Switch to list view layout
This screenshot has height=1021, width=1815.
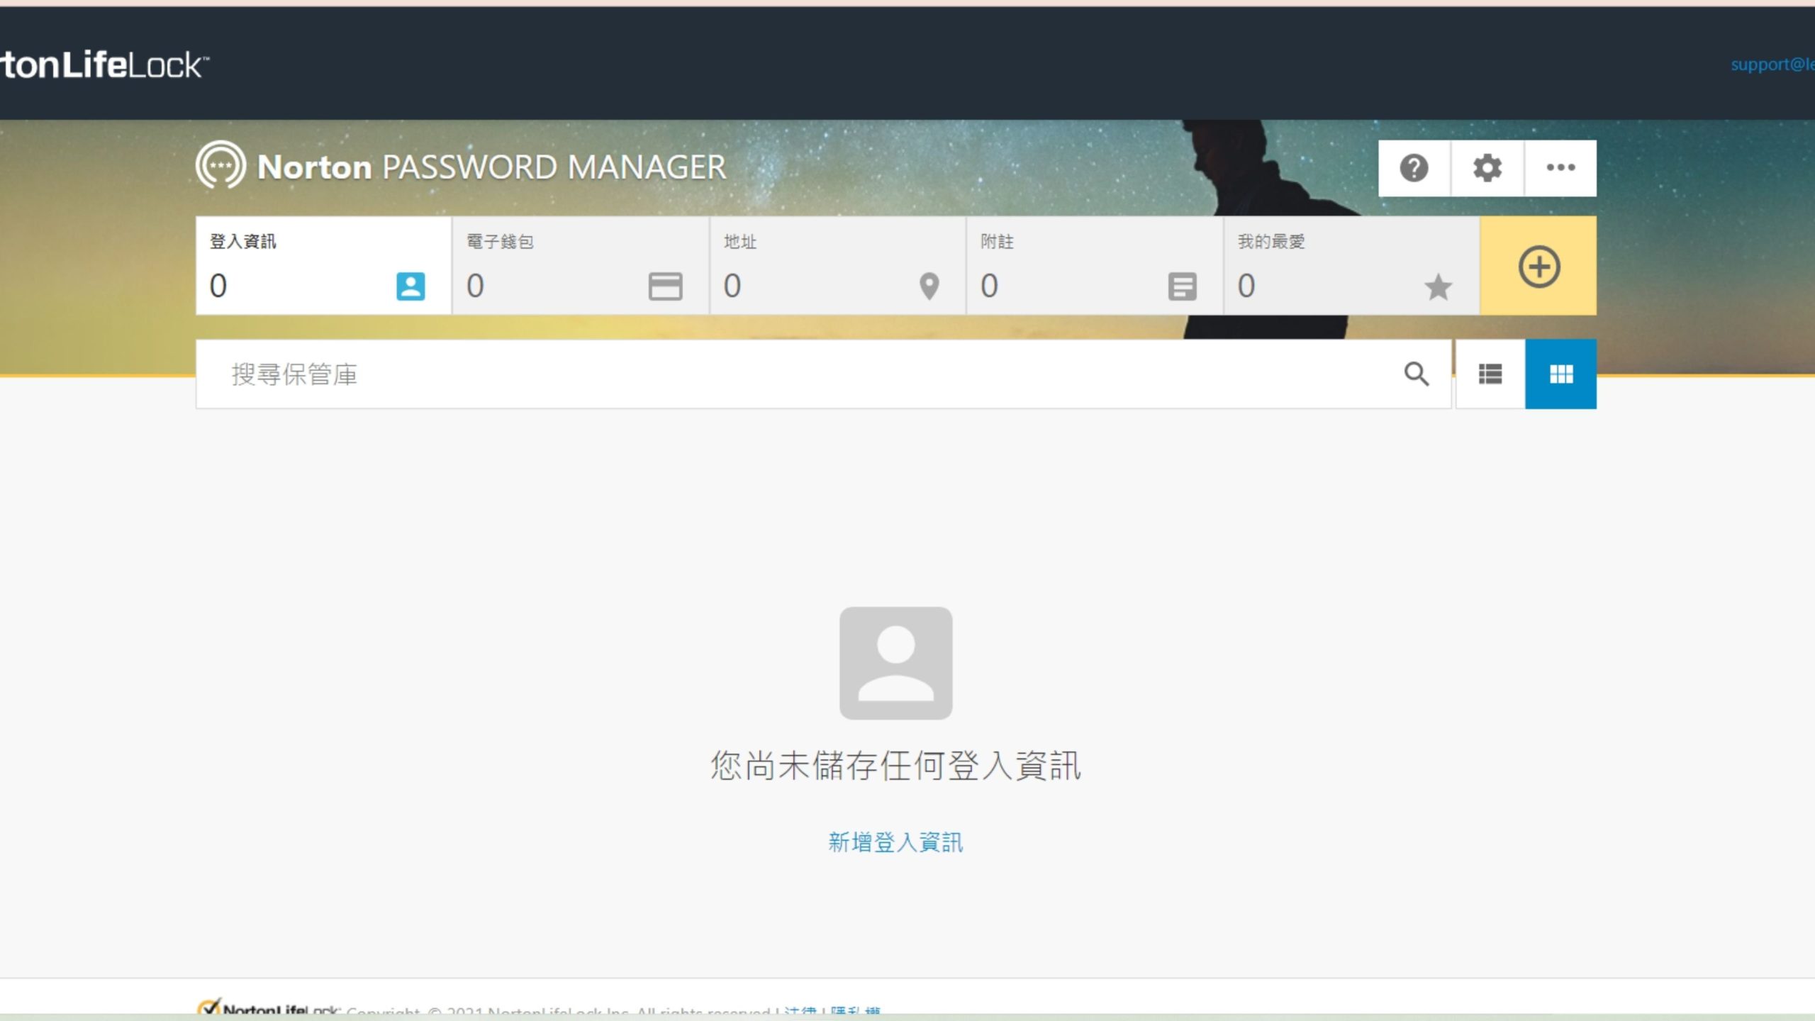(x=1490, y=374)
